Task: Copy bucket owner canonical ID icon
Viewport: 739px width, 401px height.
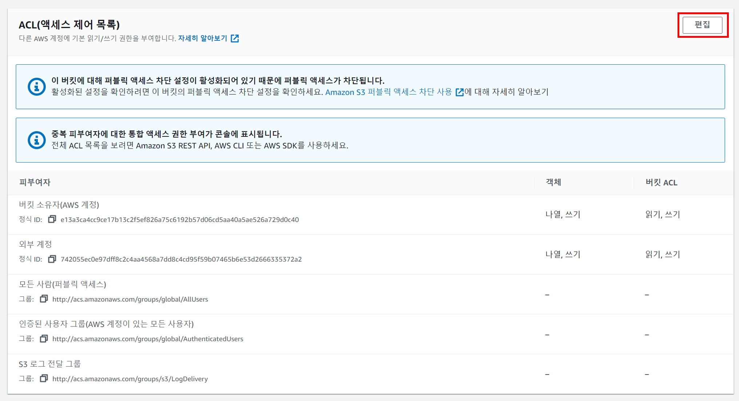Action: pos(52,219)
